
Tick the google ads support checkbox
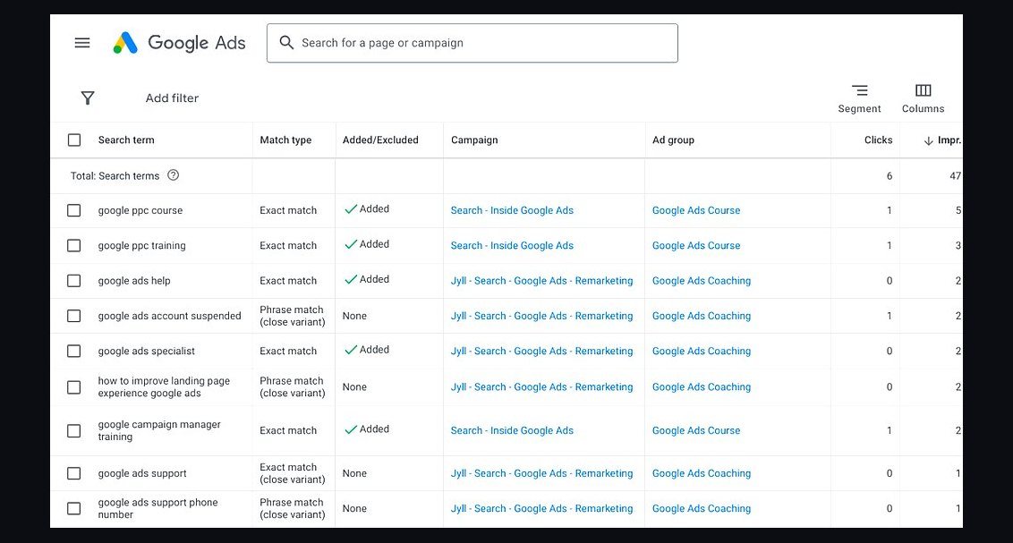[x=74, y=473]
